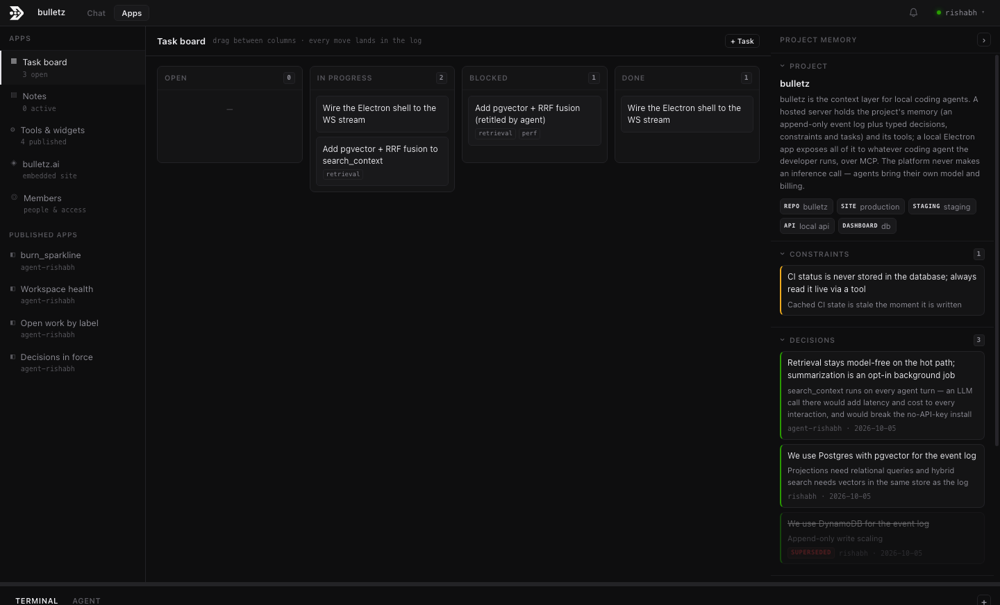Click the Workspace health app icon
1000x605 pixels.
point(12,289)
